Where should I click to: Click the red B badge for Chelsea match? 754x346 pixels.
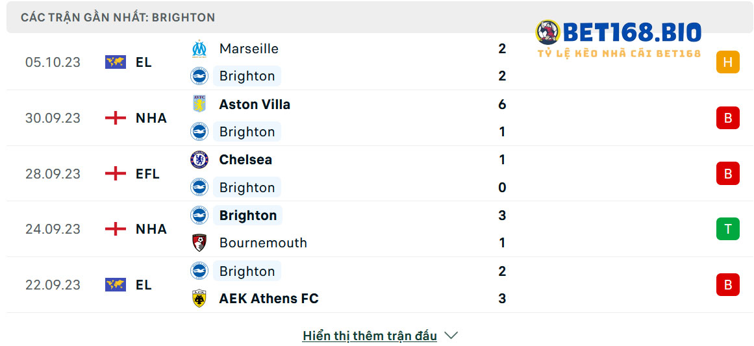pos(727,173)
